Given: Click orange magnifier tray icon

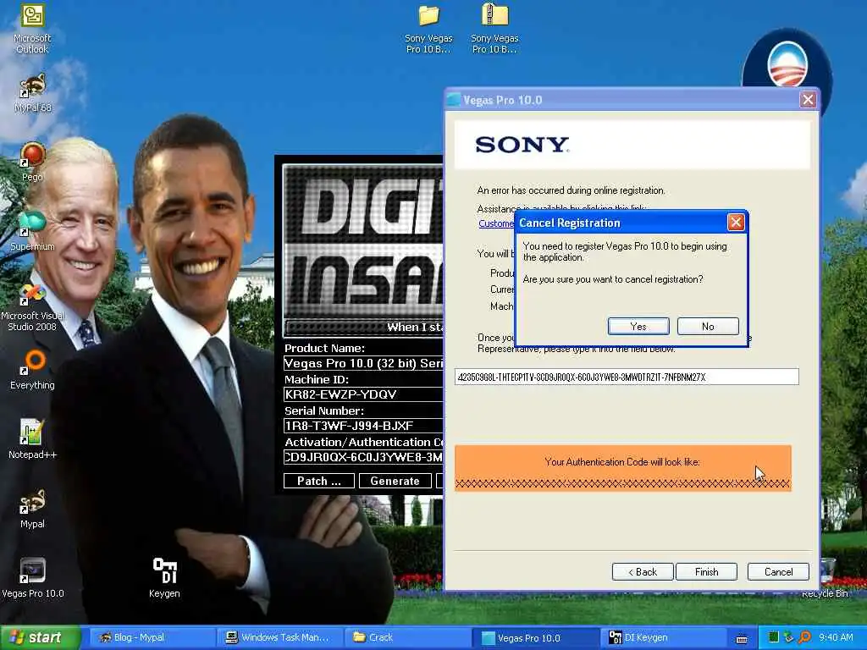Looking at the screenshot, I should pyautogui.click(x=804, y=637).
